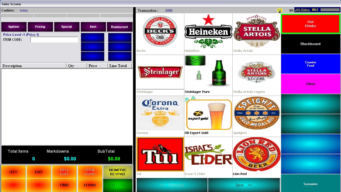Click transaction number 6986
This screenshot has width=341, height=192.
click(x=169, y=11)
